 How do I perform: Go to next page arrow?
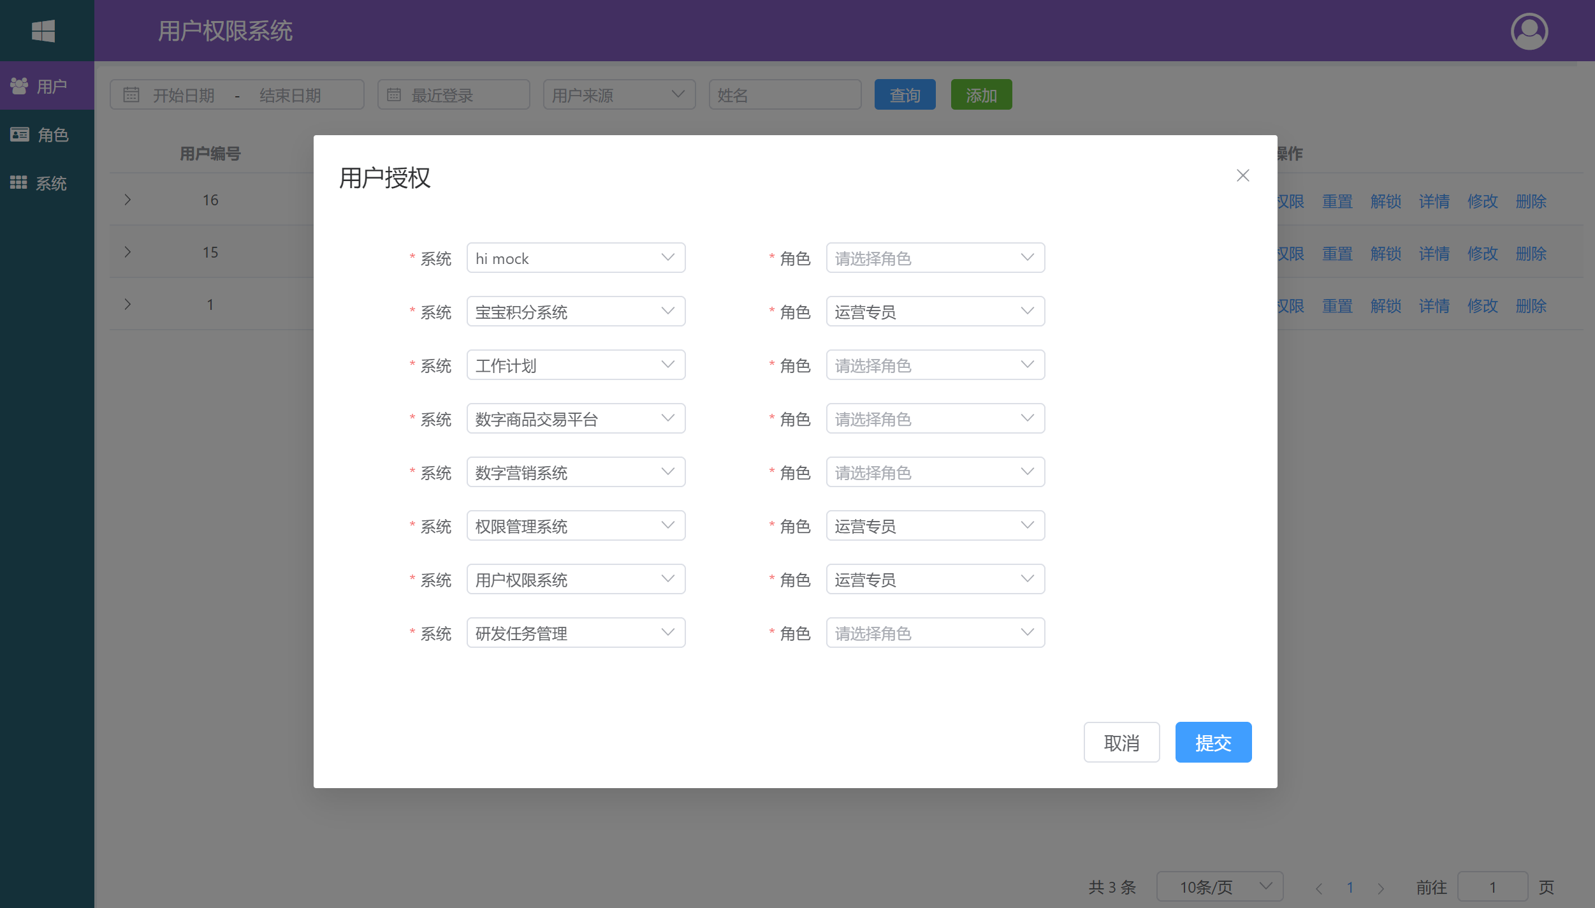[1380, 888]
